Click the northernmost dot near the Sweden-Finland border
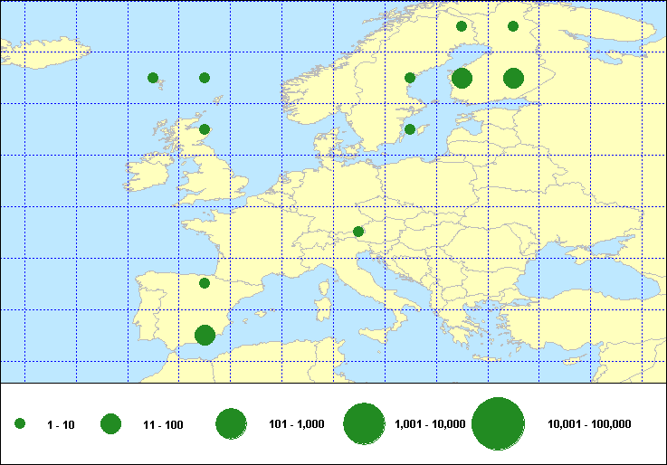667x465 pixels. 462,26
